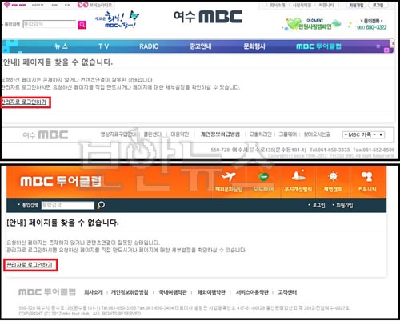Focus the top 통합검색 input field
400x321 pixels.
[50, 24]
